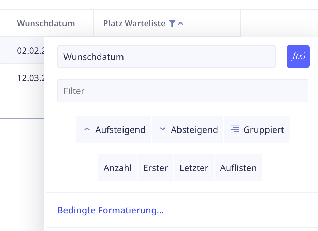Click filter funnel icon in Platz Warteliste header
The width and height of the screenshot is (318, 231).
(172, 24)
